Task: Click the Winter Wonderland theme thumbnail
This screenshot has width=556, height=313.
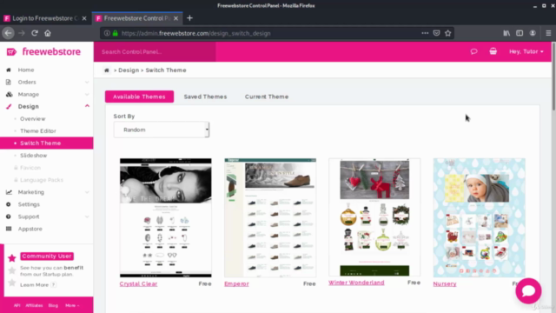Action: tap(374, 217)
